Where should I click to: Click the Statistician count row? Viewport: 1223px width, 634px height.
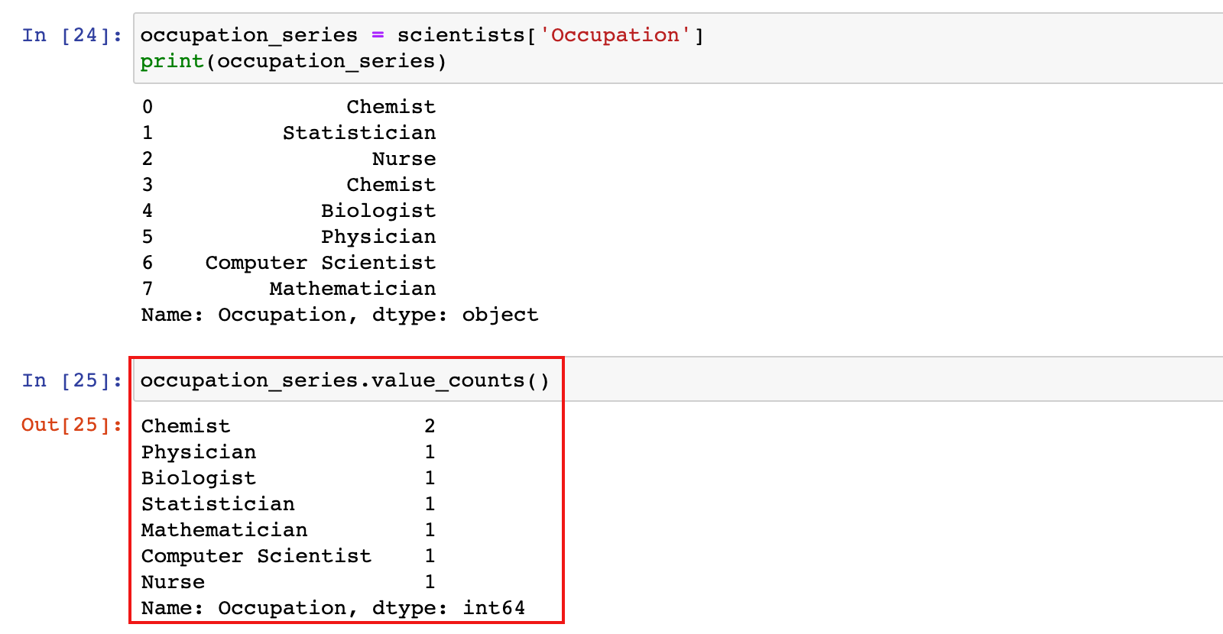click(x=288, y=504)
